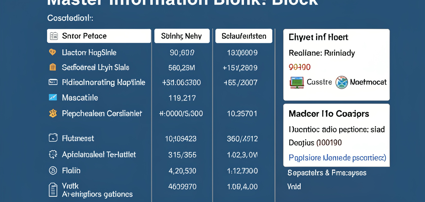
Task: Click the red 90190 value
Action: pyautogui.click(x=300, y=67)
